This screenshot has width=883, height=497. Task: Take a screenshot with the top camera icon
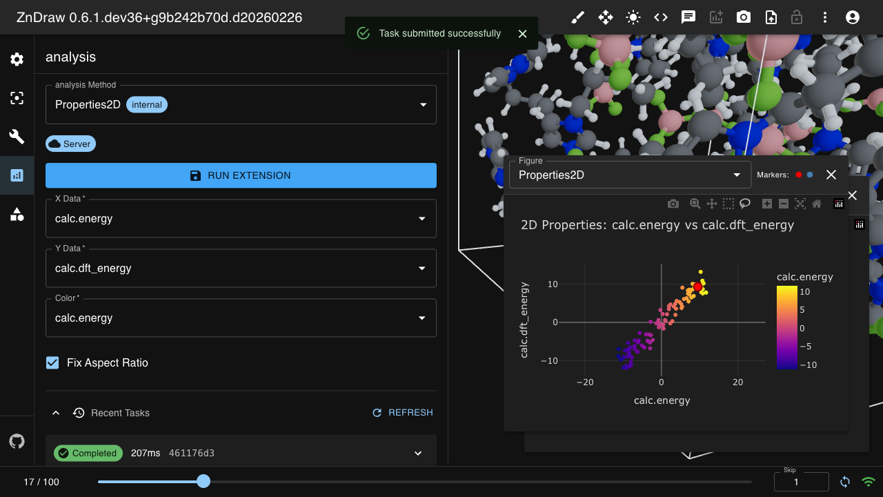click(x=743, y=17)
